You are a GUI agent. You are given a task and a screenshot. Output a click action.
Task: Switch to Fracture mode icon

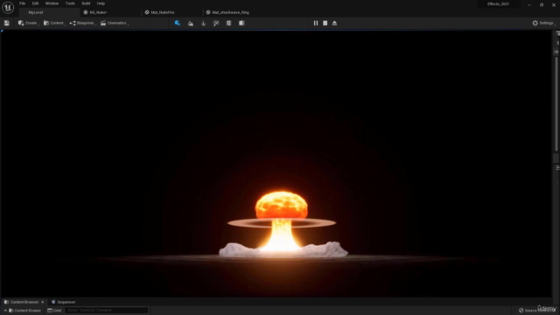tap(229, 23)
